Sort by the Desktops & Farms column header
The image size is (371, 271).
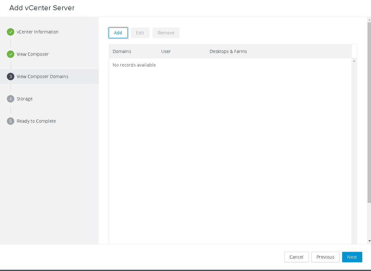tap(228, 51)
